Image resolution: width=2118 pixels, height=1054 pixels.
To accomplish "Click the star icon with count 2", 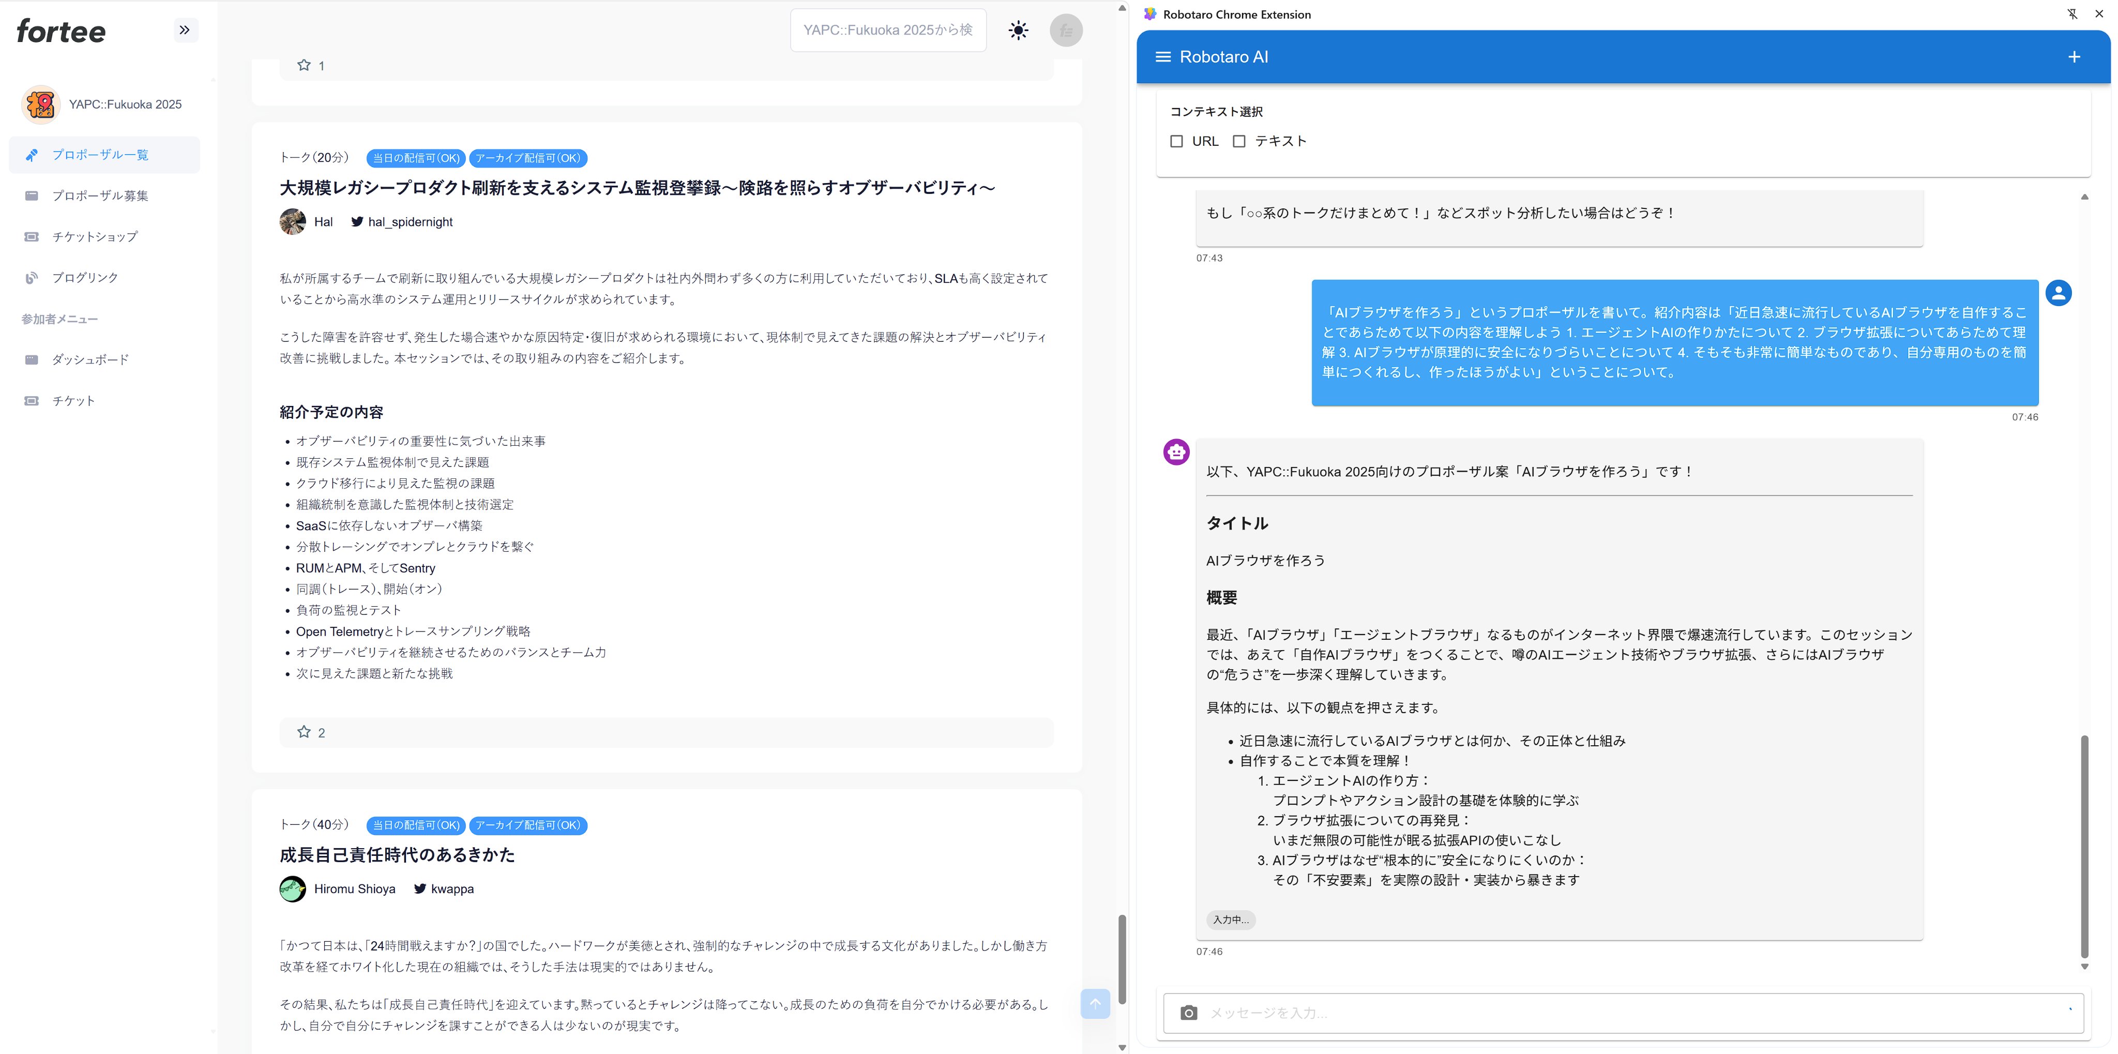I will 304,732.
